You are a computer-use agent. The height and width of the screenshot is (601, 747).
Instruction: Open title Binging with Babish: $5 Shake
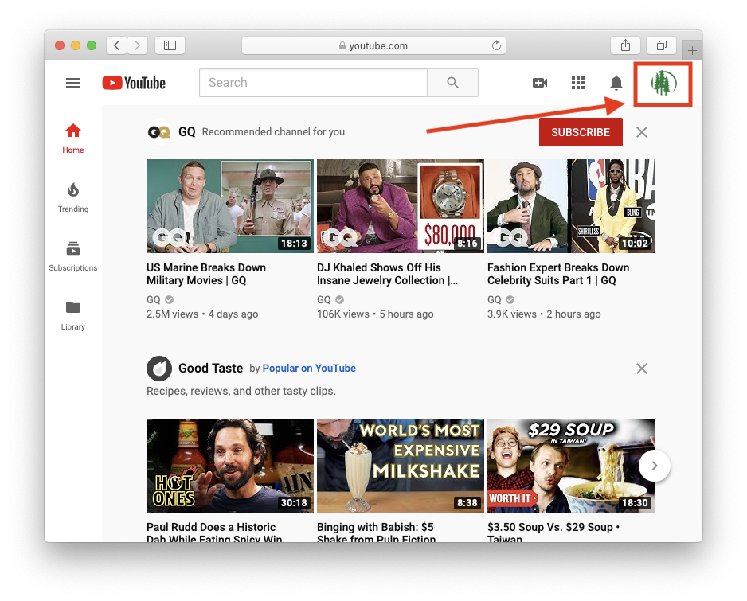(377, 532)
